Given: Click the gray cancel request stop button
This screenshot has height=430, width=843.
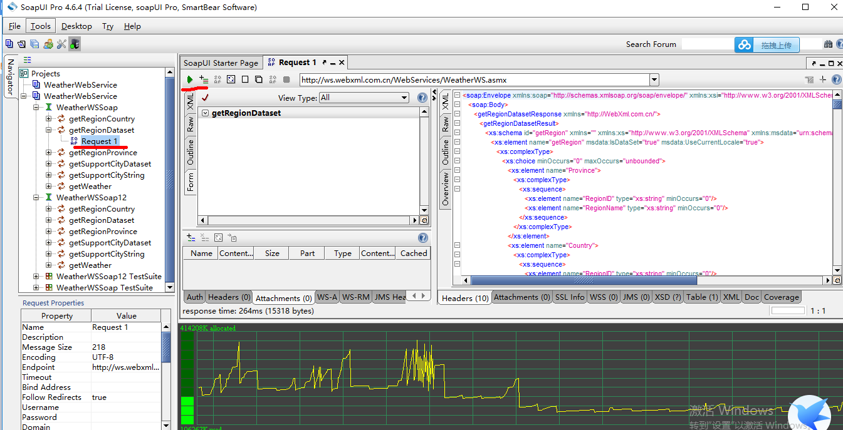Looking at the screenshot, I should tap(286, 79).
